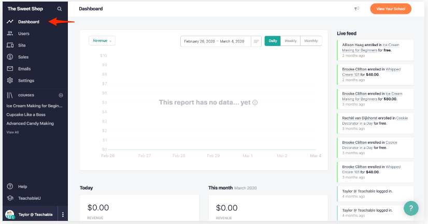This screenshot has height=224, width=428.
Task: Open the three-dot menu beside Taylor @ Teachable
Action: (63, 215)
